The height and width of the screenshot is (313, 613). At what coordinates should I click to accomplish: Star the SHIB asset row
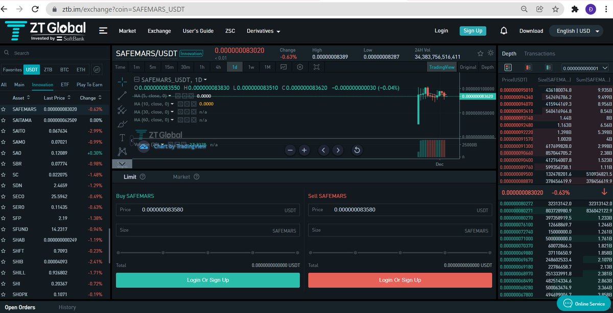[4, 262]
